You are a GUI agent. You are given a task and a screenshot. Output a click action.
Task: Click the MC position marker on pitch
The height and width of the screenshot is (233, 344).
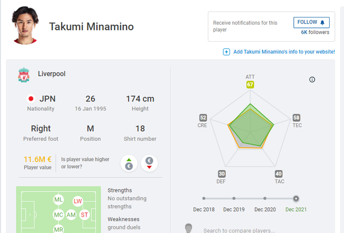59,215
